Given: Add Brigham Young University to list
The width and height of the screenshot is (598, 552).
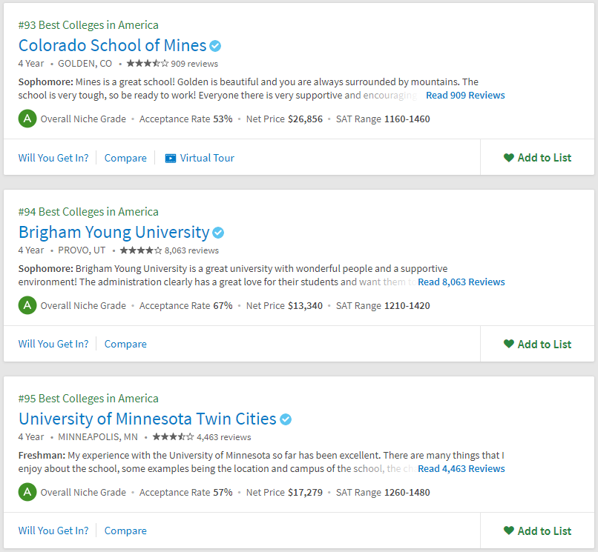Looking at the screenshot, I should tap(537, 344).
